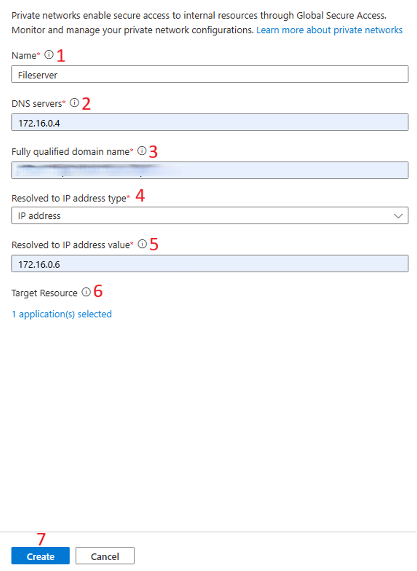Screen dimensions: 417x571
Task: Click the 1 application(s) selected link
Action: coord(61,314)
